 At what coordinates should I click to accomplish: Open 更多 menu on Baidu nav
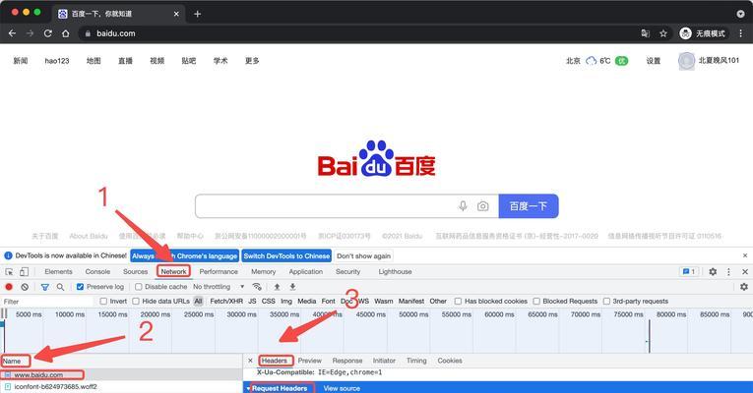[252, 61]
